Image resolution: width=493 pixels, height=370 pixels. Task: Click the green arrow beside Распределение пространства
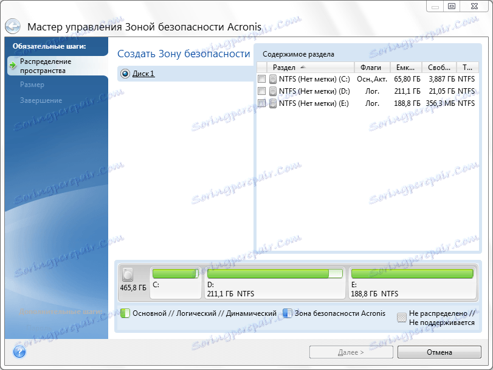tap(13, 65)
